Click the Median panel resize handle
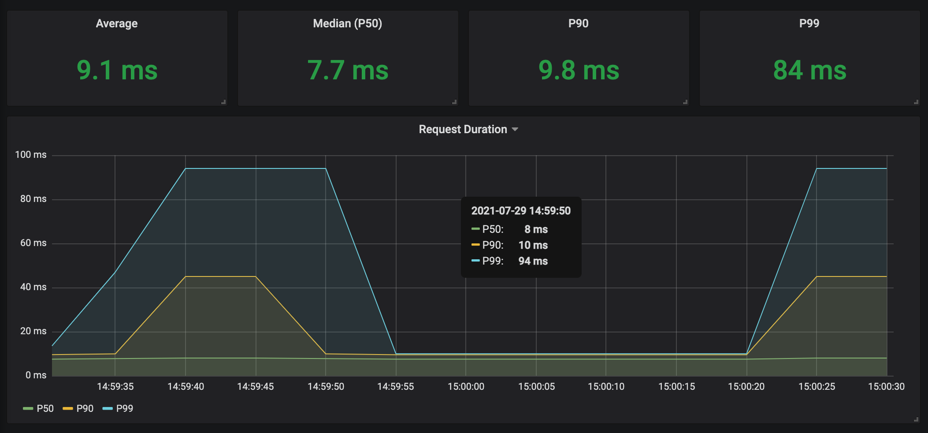The image size is (928, 433). point(454,102)
